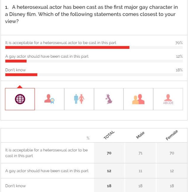
Task: Click the table row label "A gay actor should have been cast"
Action: [47, 171]
